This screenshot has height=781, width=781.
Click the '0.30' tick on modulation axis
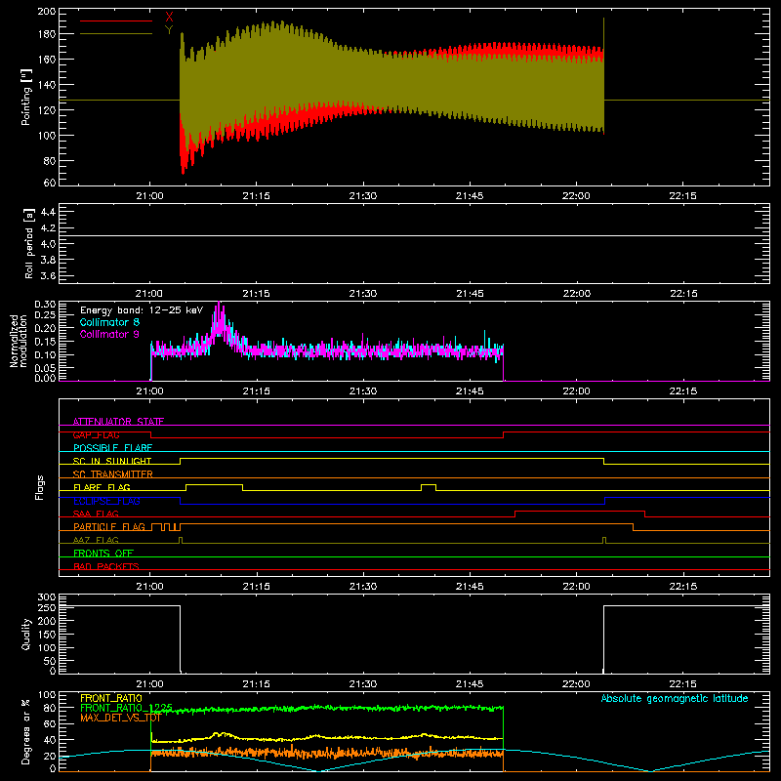tap(45, 304)
